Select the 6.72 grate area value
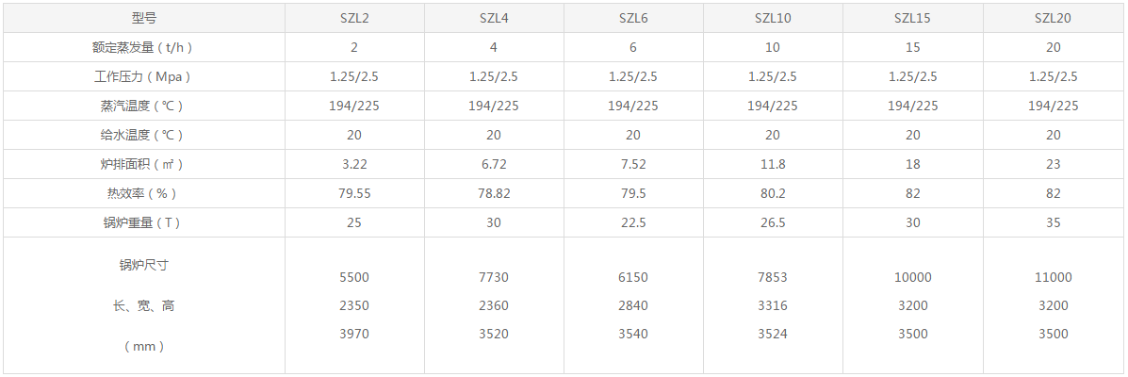The height and width of the screenshot is (377, 1128). point(494,164)
